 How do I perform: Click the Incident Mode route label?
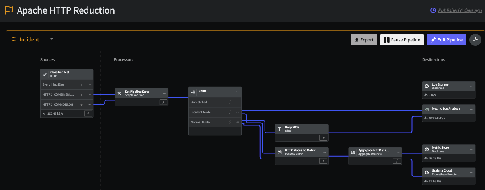click(x=201, y=112)
